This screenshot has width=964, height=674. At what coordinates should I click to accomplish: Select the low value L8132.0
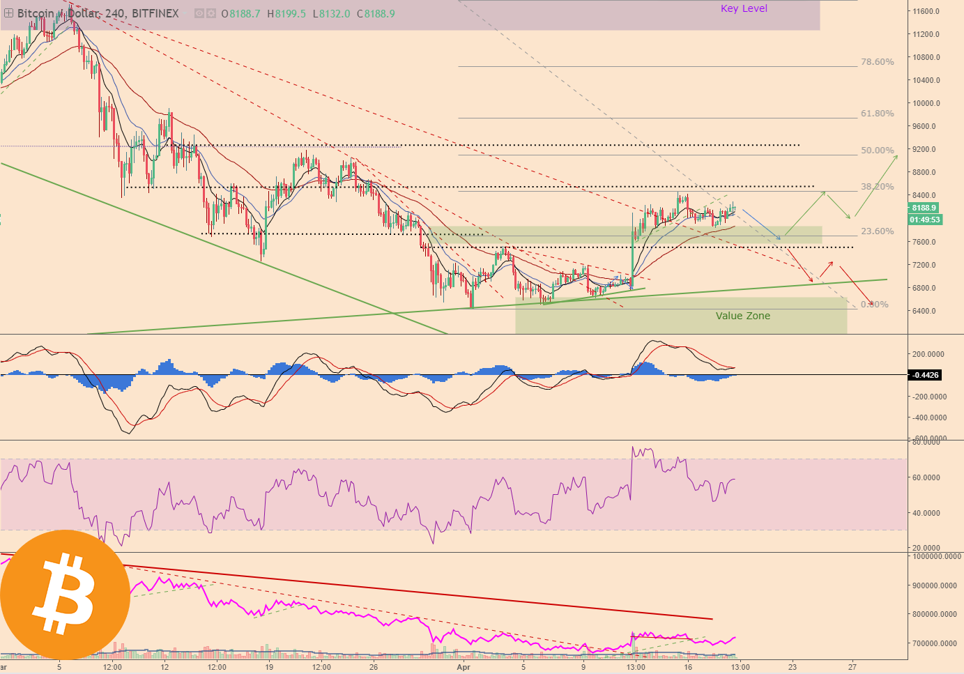[x=331, y=13]
